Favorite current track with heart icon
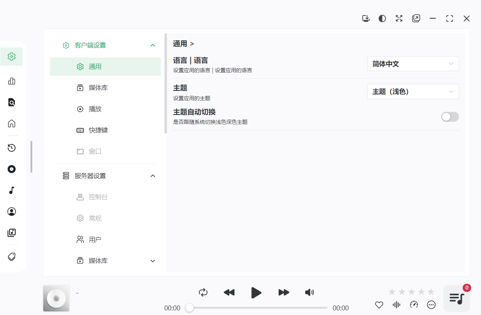 tap(379, 304)
